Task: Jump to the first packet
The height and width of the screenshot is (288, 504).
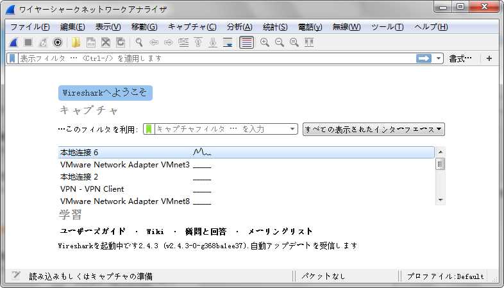Action: (x=198, y=42)
